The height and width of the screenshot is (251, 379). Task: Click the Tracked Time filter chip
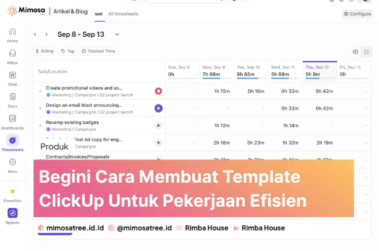98,51
